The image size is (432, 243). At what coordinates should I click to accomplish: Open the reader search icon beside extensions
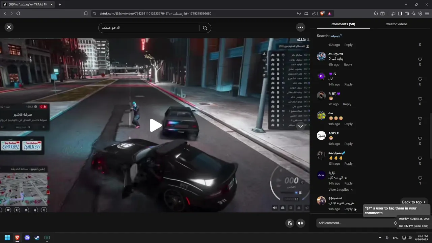tap(382, 13)
